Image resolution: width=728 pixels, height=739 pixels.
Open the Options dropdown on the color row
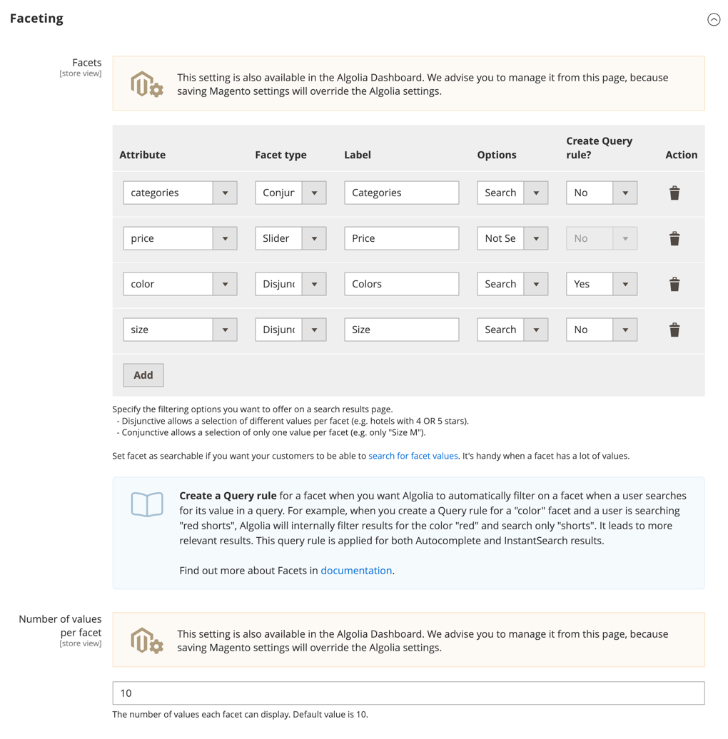(536, 283)
